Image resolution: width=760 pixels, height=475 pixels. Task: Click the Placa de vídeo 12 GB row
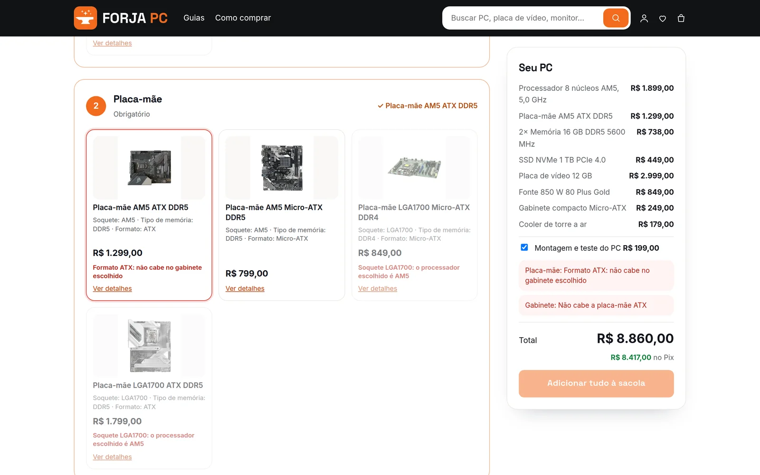pos(596,176)
